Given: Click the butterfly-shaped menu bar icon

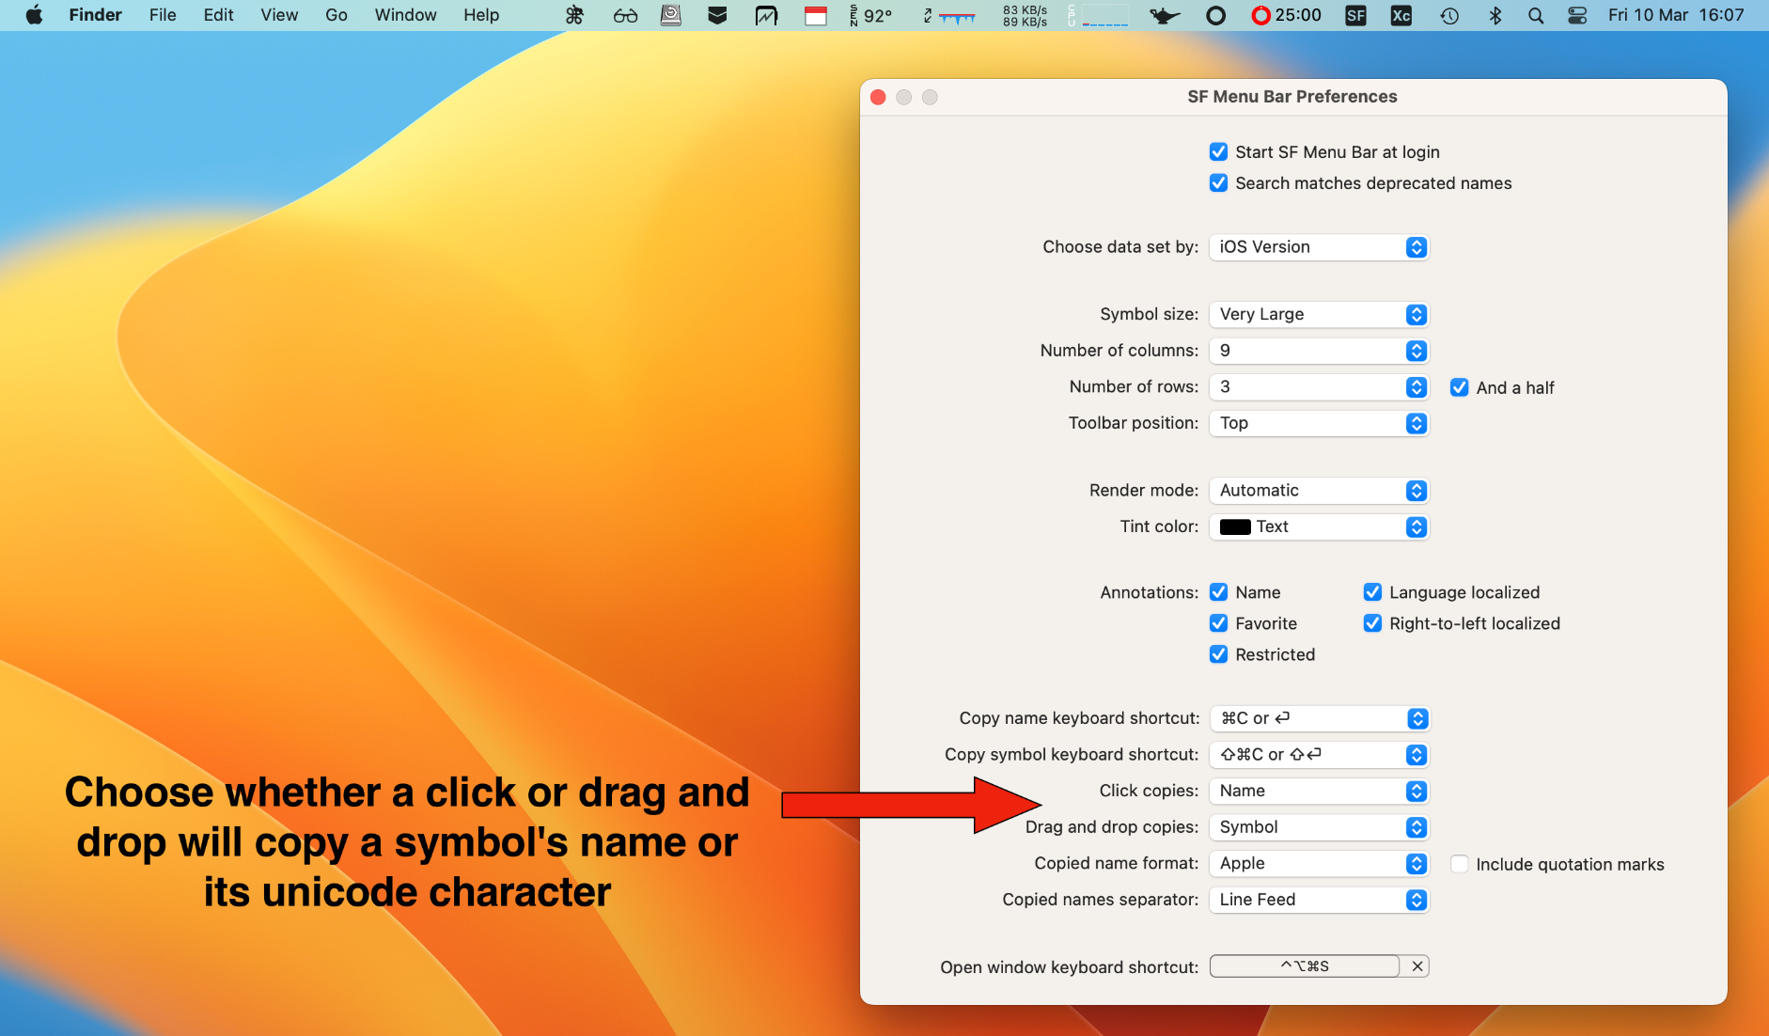Looking at the screenshot, I should coord(574,15).
